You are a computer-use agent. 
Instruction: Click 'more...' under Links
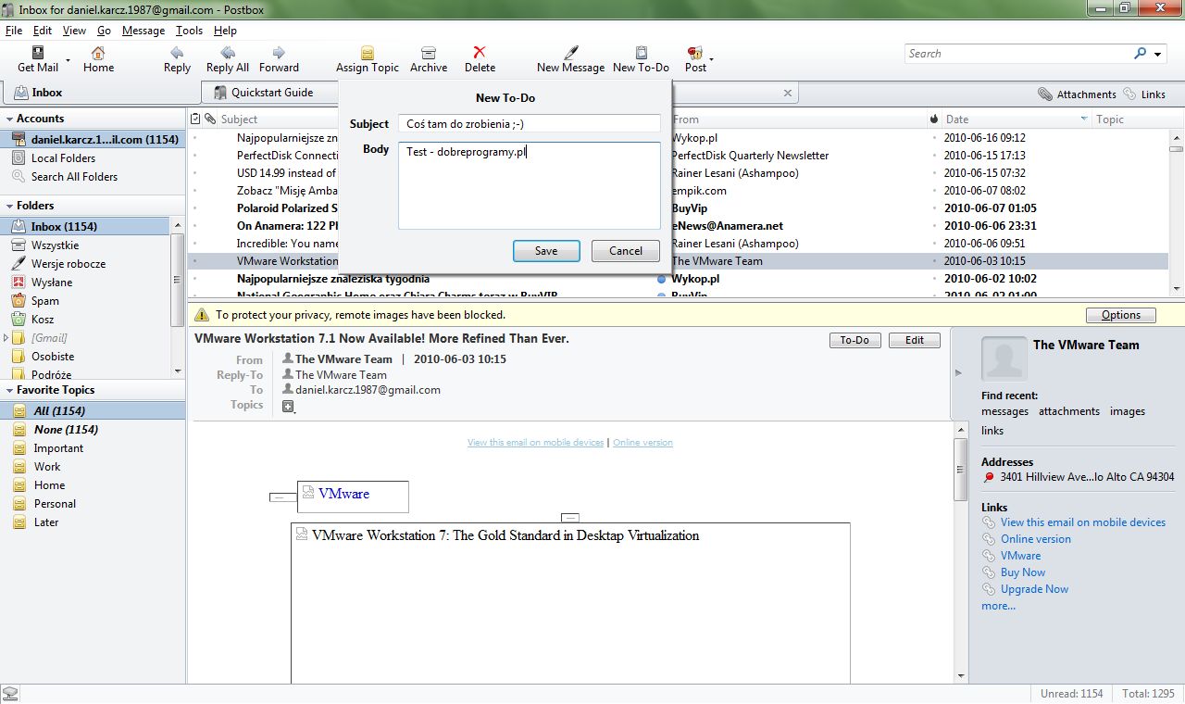(998, 606)
